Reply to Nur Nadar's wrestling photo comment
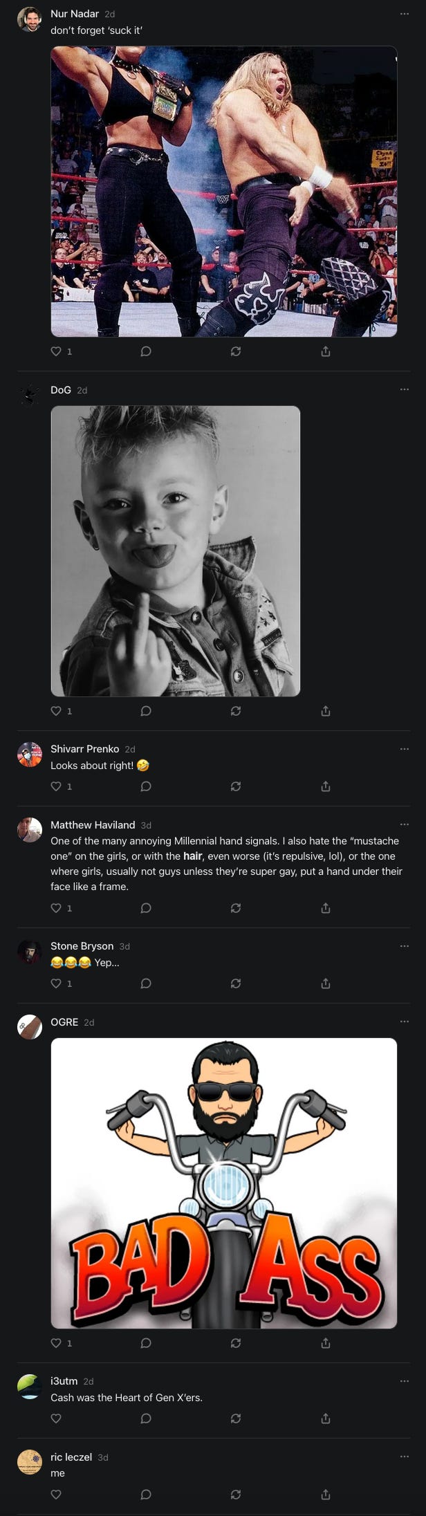This screenshot has height=1516, width=426. 146,351
